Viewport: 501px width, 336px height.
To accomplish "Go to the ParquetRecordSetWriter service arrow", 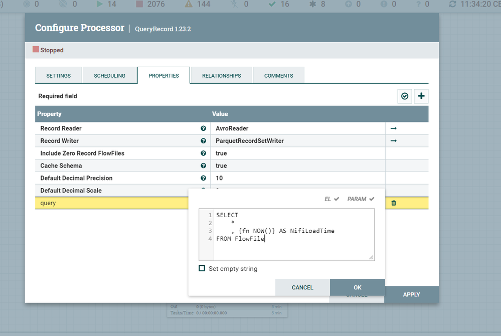I will coord(394,141).
